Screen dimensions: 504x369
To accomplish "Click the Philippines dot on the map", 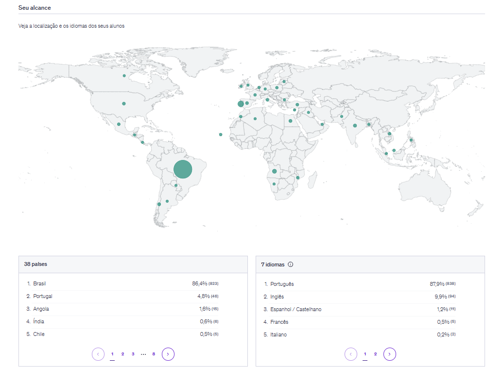I will [x=411, y=140].
